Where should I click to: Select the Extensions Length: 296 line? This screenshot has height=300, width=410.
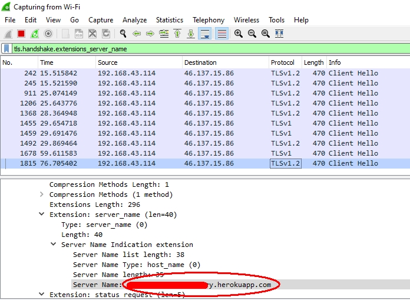pyautogui.click(x=95, y=205)
